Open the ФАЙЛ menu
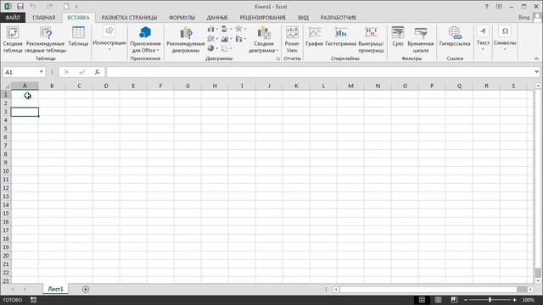This screenshot has height=305, width=543. [x=13, y=18]
